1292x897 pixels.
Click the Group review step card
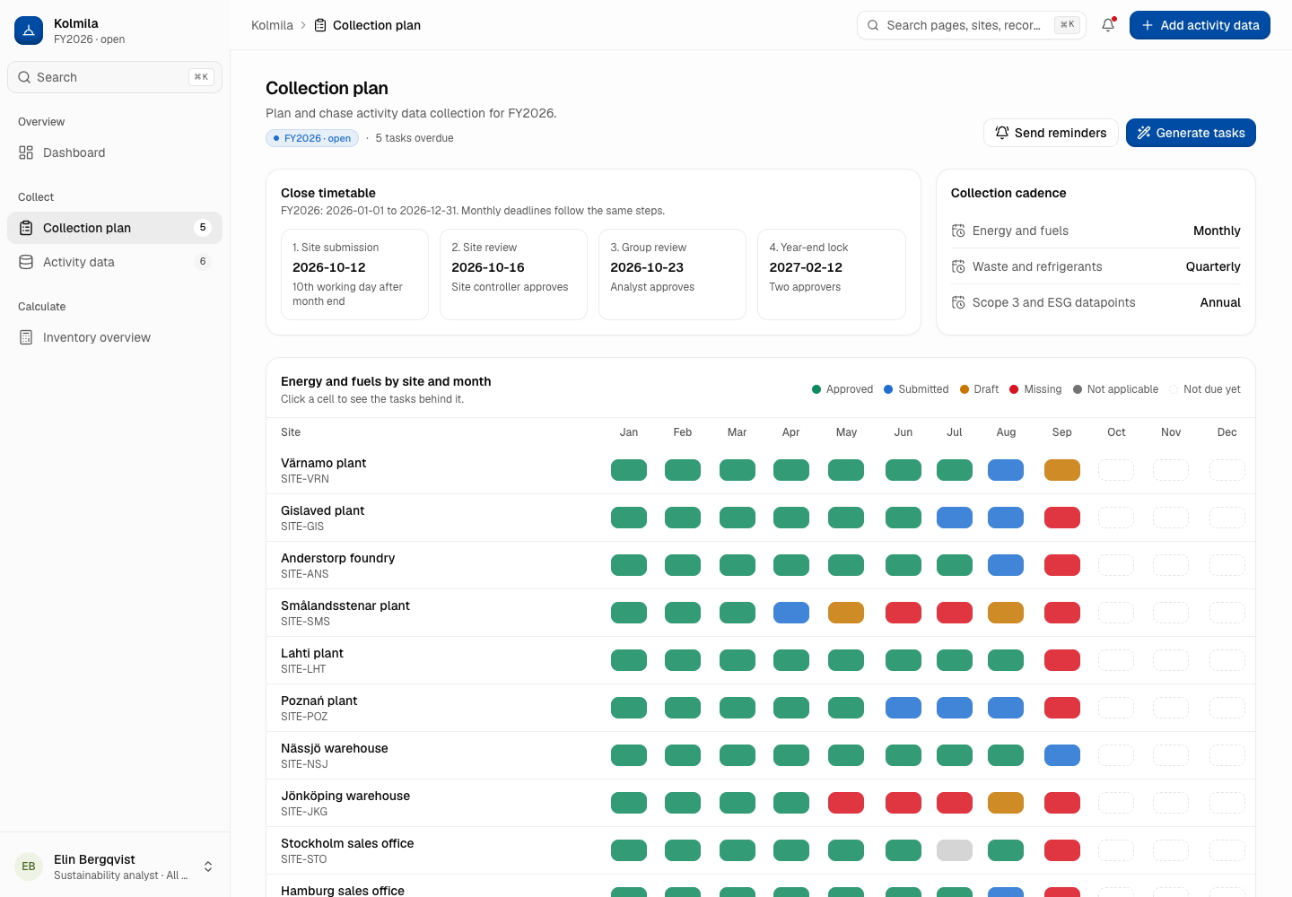[672, 274]
